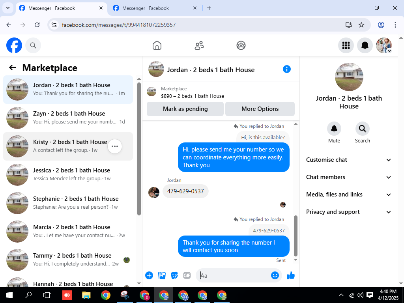
Task: Open the Groups icon in top navigation
Action: 241,45
